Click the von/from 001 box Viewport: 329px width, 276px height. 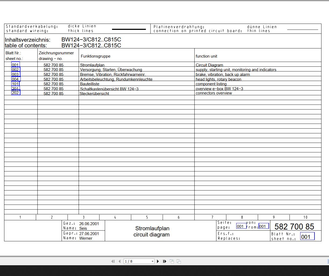click(264, 226)
